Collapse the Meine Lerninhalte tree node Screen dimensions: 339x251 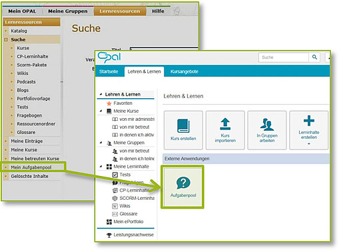click(101, 167)
